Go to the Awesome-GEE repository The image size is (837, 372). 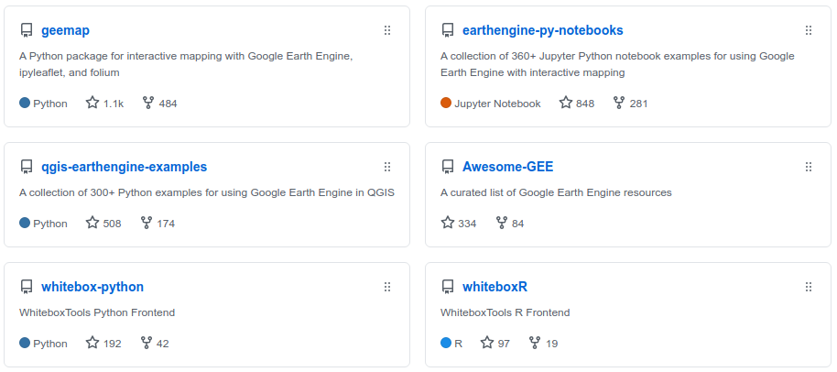(x=507, y=167)
